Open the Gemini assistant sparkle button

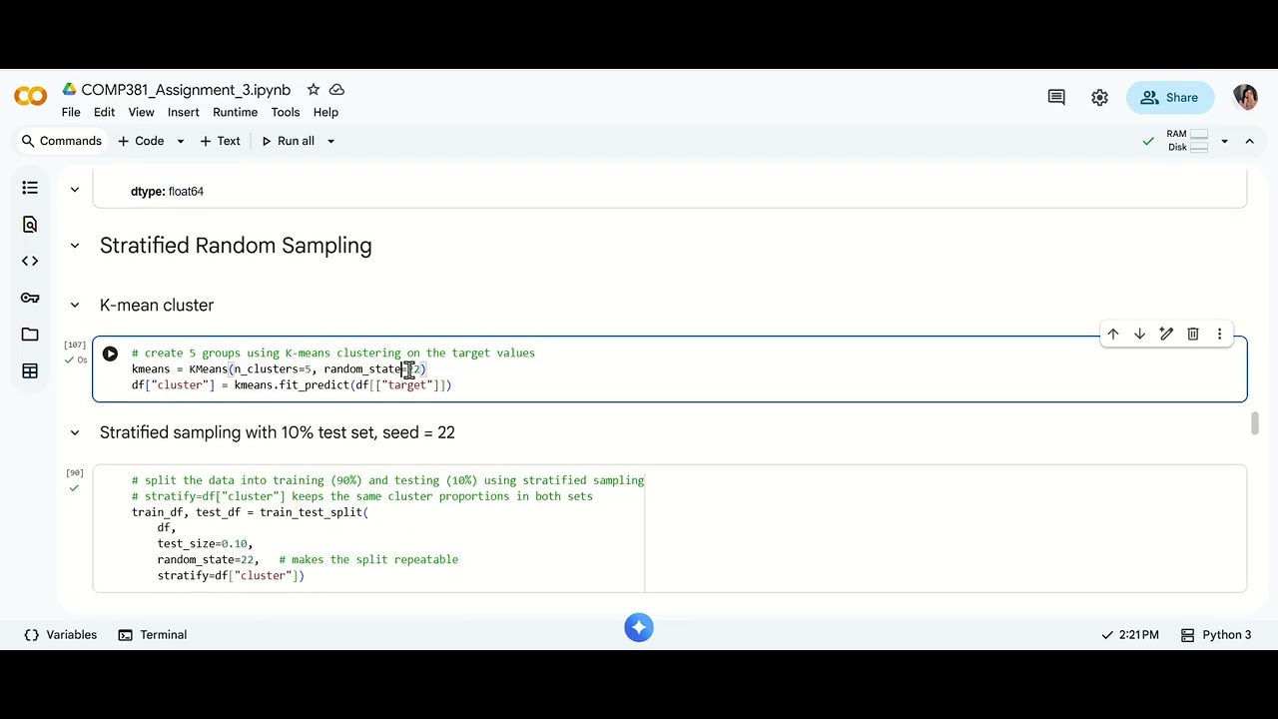639,627
